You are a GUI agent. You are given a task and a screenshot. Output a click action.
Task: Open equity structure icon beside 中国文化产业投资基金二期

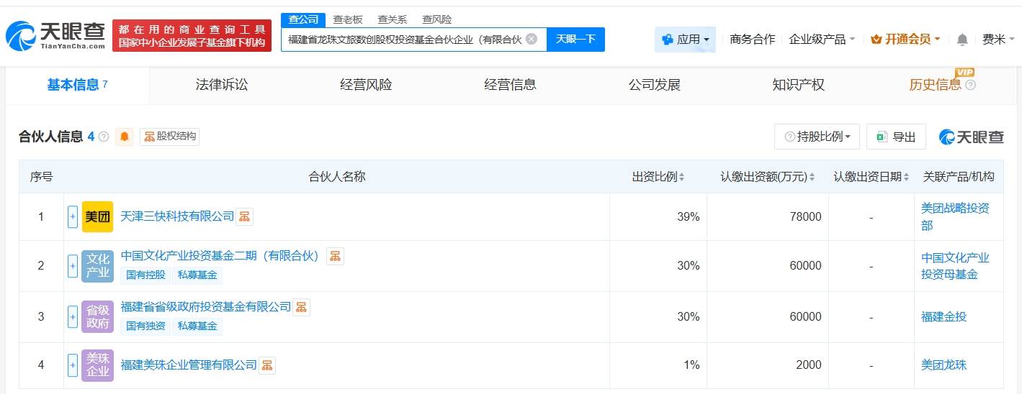coord(335,256)
